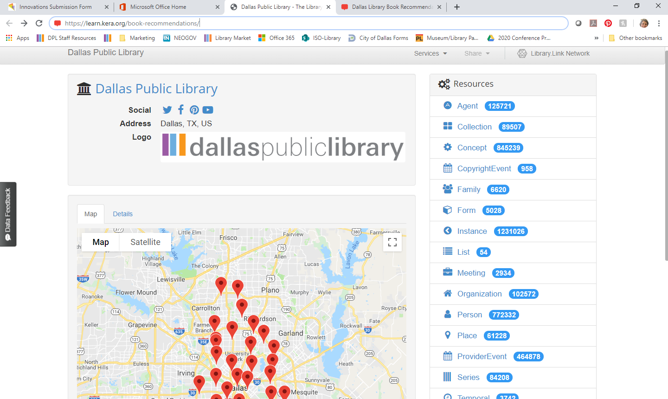This screenshot has width=668, height=399.
Task: Open the Marketing bookmarks folder
Action: tap(137, 38)
